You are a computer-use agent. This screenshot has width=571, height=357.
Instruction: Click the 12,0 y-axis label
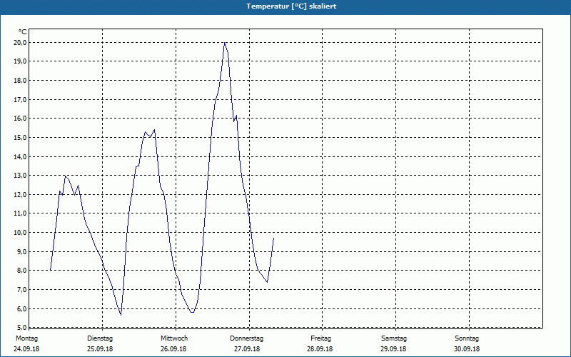click(x=21, y=194)
